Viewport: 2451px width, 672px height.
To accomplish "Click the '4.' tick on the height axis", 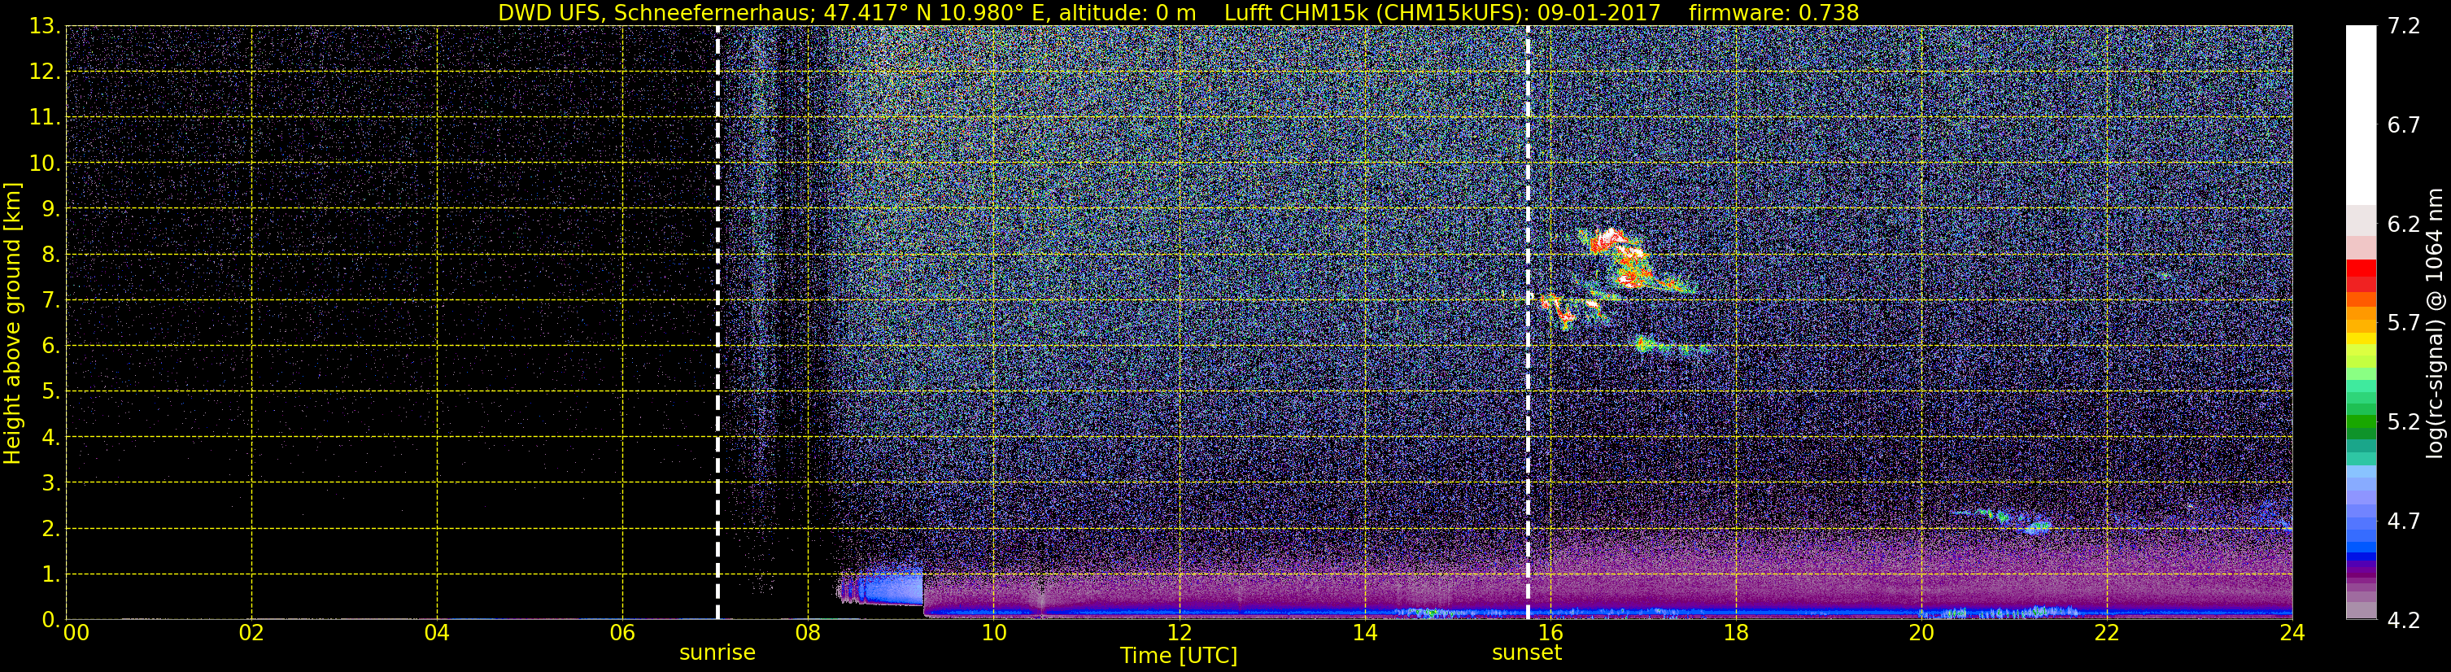I will [50, 437].
